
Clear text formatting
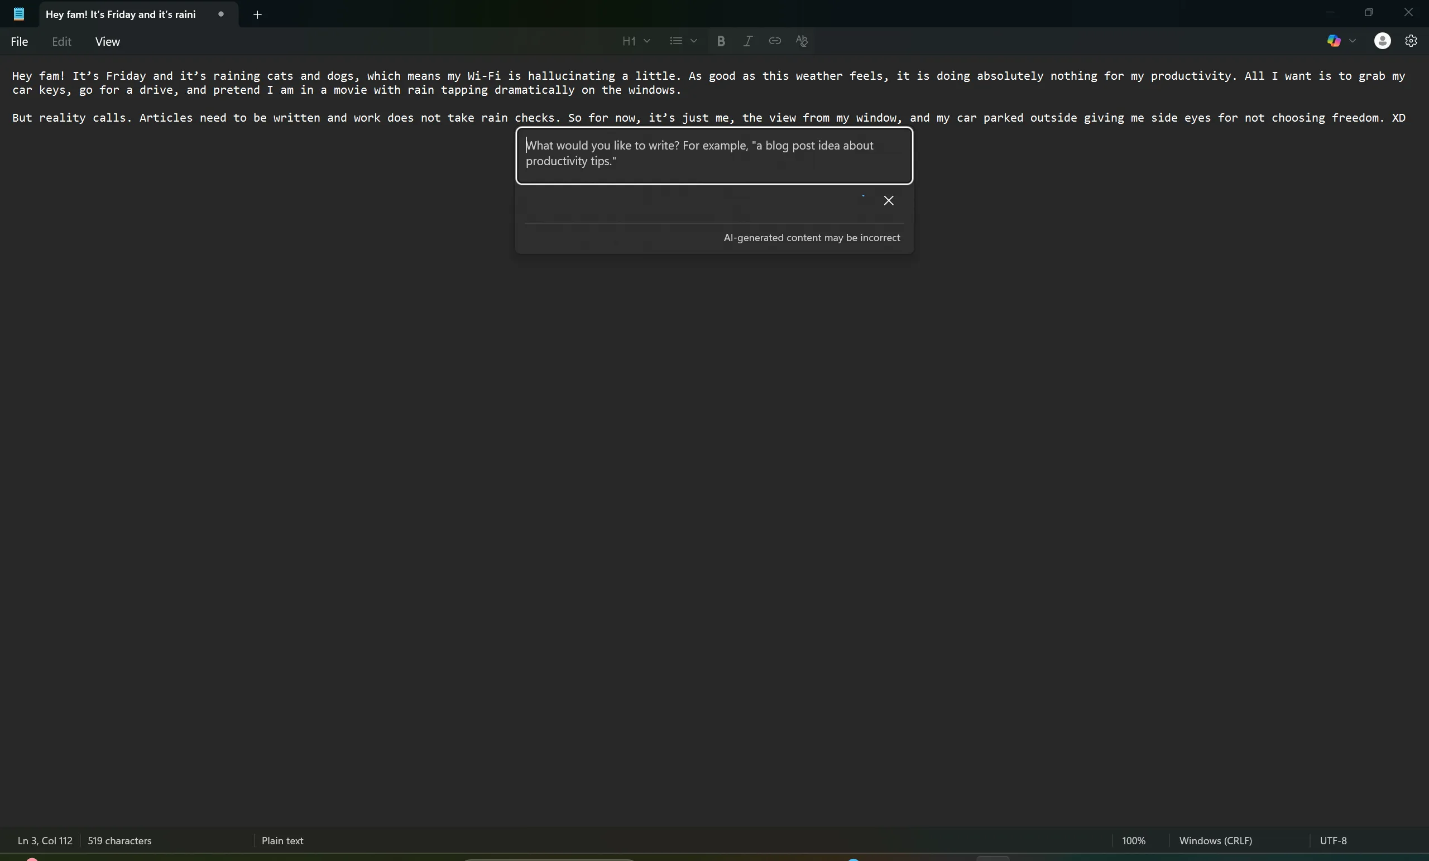(802, 41)
